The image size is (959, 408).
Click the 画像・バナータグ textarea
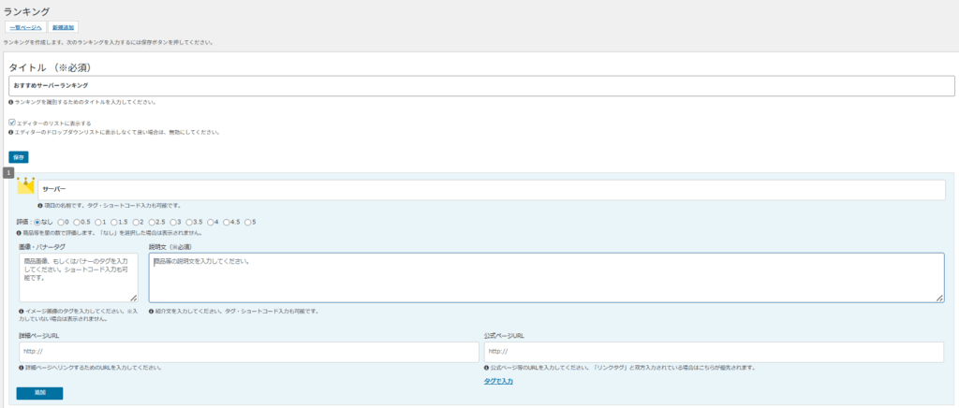tap(79, 277)
